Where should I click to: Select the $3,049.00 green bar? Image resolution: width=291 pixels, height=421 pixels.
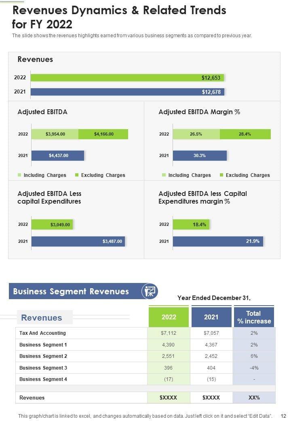pos(52,225)
